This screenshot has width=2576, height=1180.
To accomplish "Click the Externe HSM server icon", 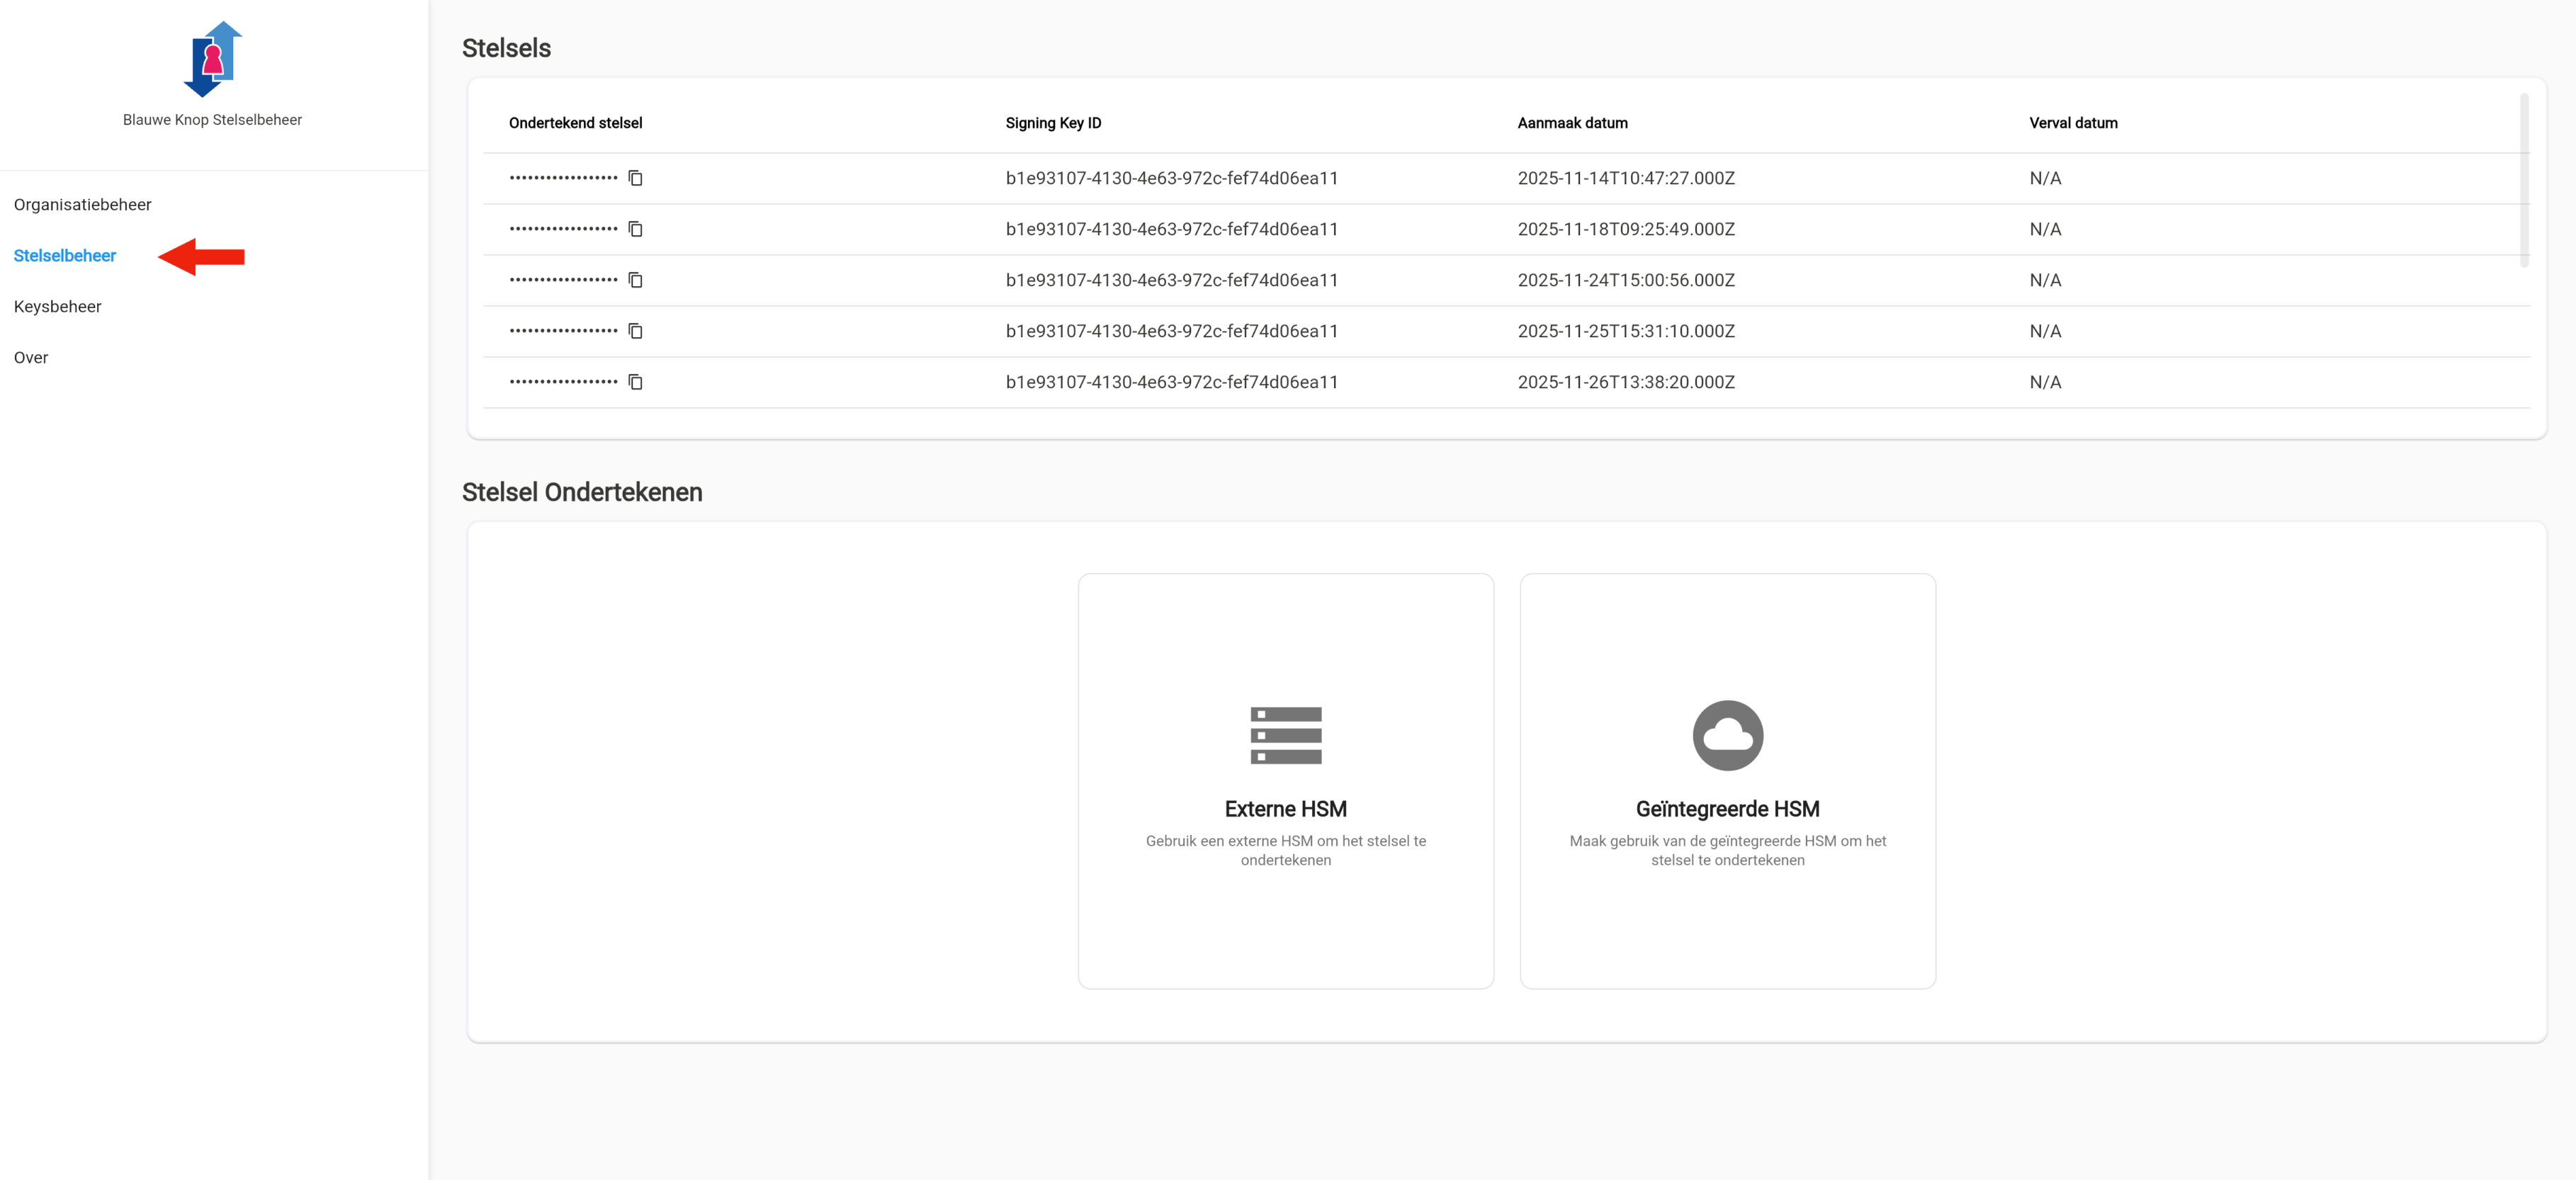I will [1285, 735].
